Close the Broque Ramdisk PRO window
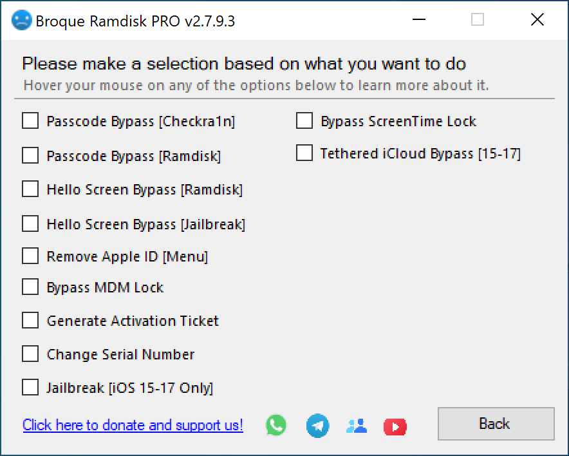Viewport: 569px width, 456px height. tap(537, 19)
